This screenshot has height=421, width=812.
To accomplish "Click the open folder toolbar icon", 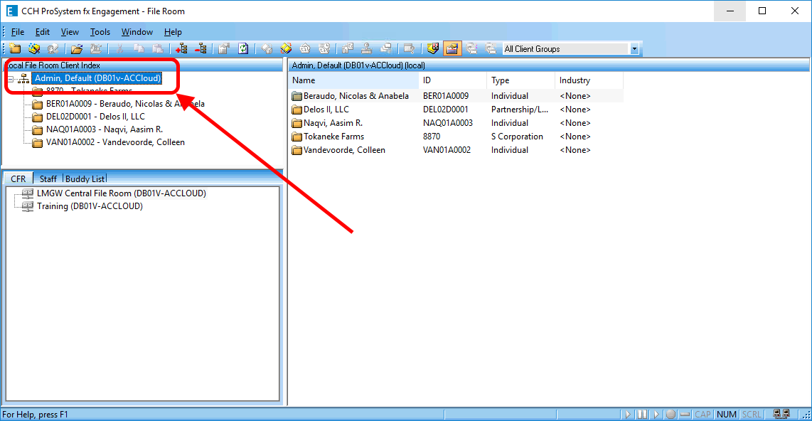I will 77,48.
